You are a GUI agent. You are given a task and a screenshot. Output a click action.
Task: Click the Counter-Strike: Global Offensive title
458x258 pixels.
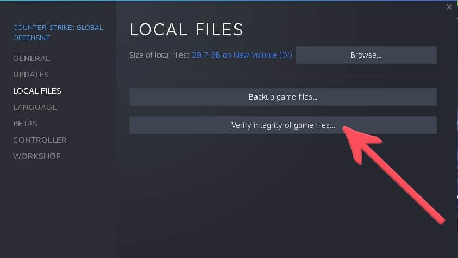pos(58,33)
